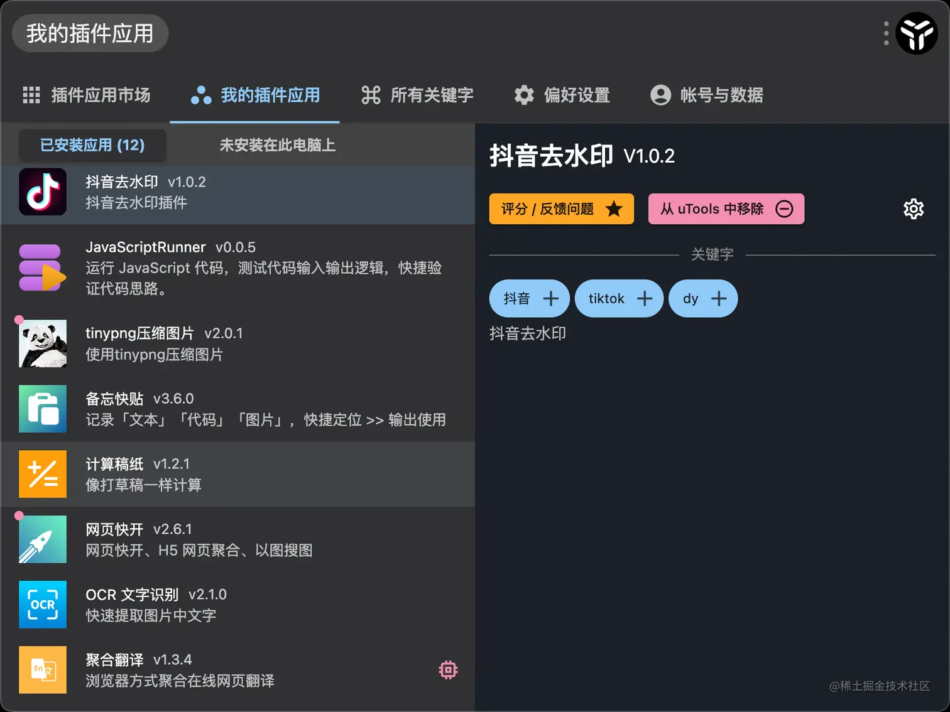Click description 网页快开、H5 网页聚合、以图搜图
This screenshot has height=712, width=950.
coord(199,550)
